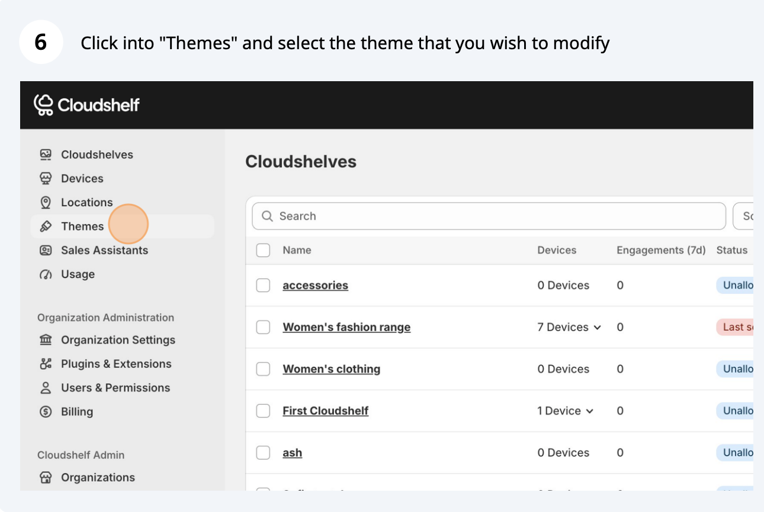Viewport: 764px width, 512px height.
Task: Open the Women's fashion range link
Action: click(346, 327)
